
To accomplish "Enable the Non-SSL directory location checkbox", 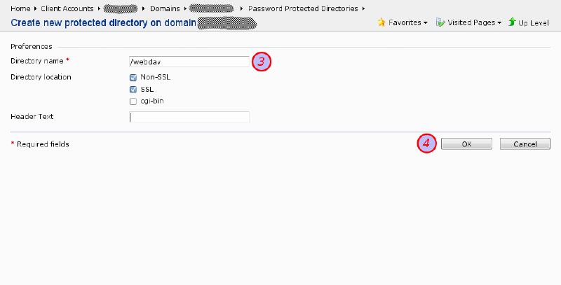I will point(133,78).
